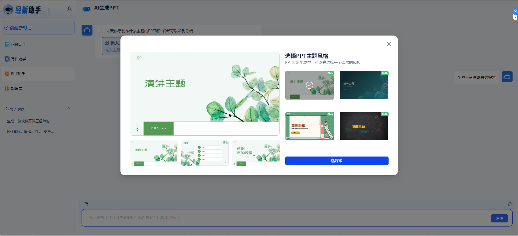Select the black chalkboard template
The width and height of the screenshot is (518, 236).
click(364, 126)
